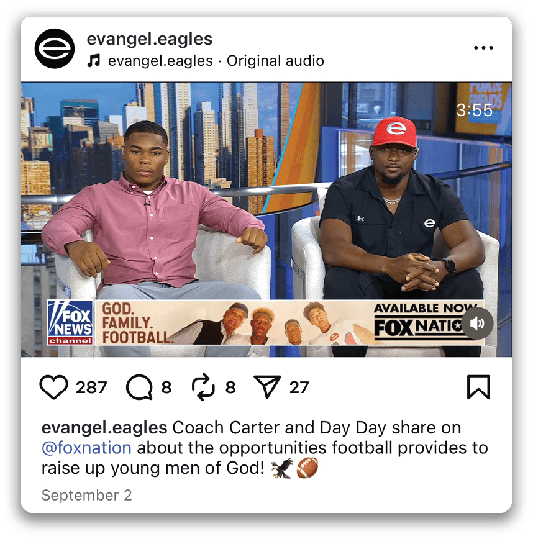Open the Original audio link
The image size is (533, 539).
tap(275, 61)
